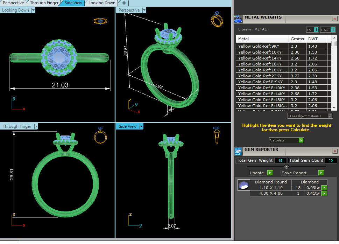
Task: Click the 2.07 dimension in Side View
Action: tap(172, 226)
